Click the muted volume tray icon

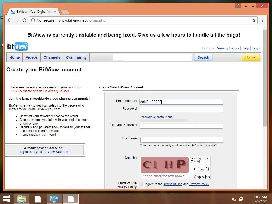pyautogui.click(x=234, y=199)
